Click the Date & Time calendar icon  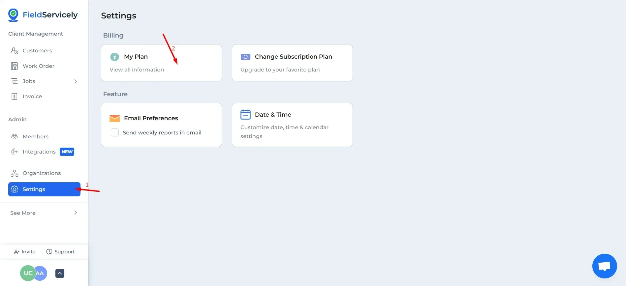[245, 115]
